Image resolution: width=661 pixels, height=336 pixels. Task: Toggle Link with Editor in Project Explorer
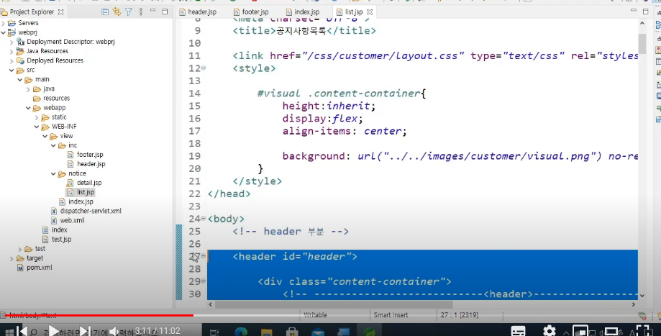pyautogui.click(x=117, y=12)
